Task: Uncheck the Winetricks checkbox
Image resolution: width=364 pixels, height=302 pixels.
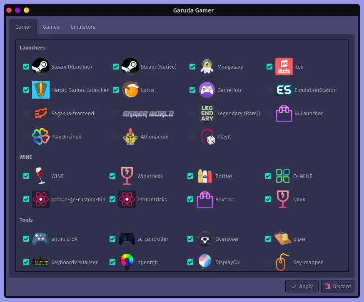Action: (x=112, y=176)
